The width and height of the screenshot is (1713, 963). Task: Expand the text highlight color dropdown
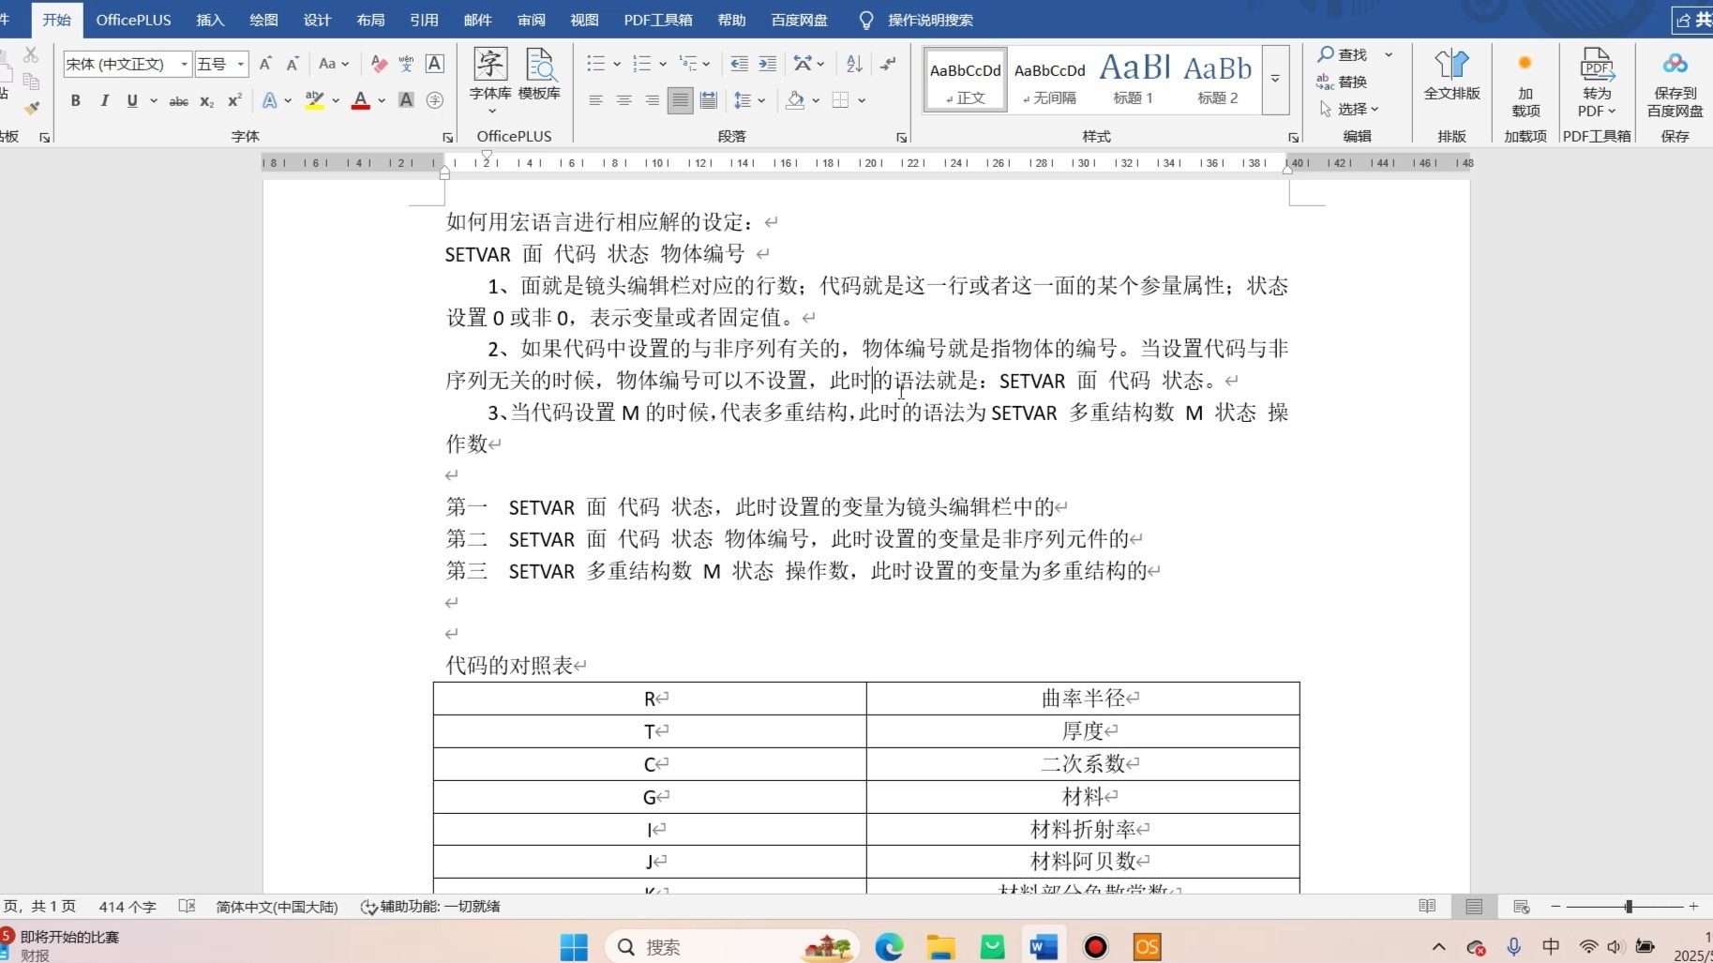tap(335, 101)
